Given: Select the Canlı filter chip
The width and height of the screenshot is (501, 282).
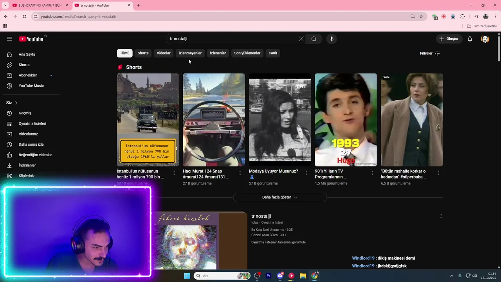Looking at the screenshot, I should point(273,53).
